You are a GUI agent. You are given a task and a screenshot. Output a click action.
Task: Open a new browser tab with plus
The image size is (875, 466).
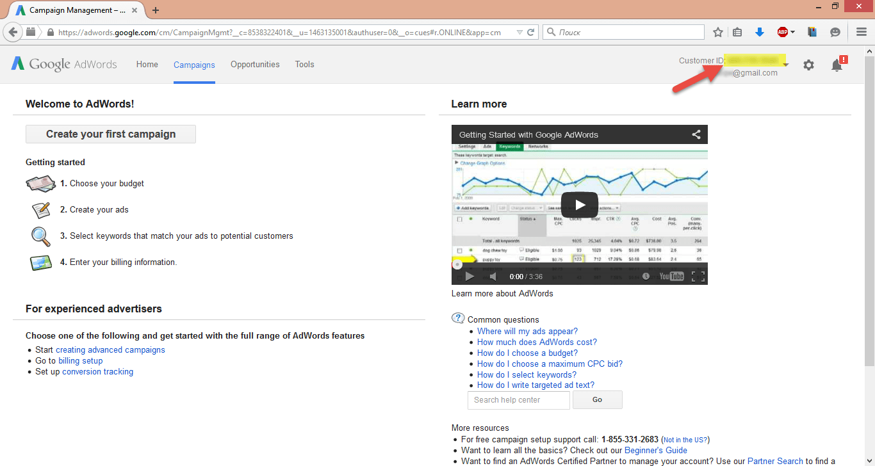pos(156,10)
